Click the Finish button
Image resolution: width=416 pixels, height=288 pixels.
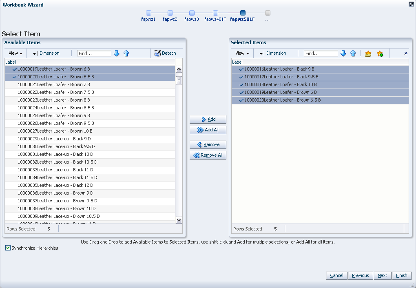401,275
